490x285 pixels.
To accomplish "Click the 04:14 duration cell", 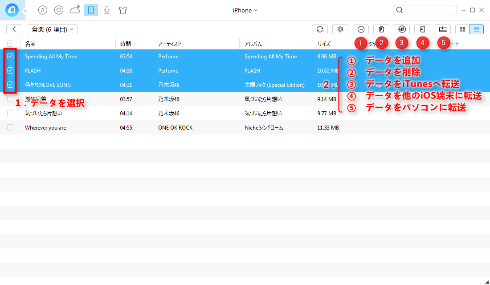I will [126, 114].
